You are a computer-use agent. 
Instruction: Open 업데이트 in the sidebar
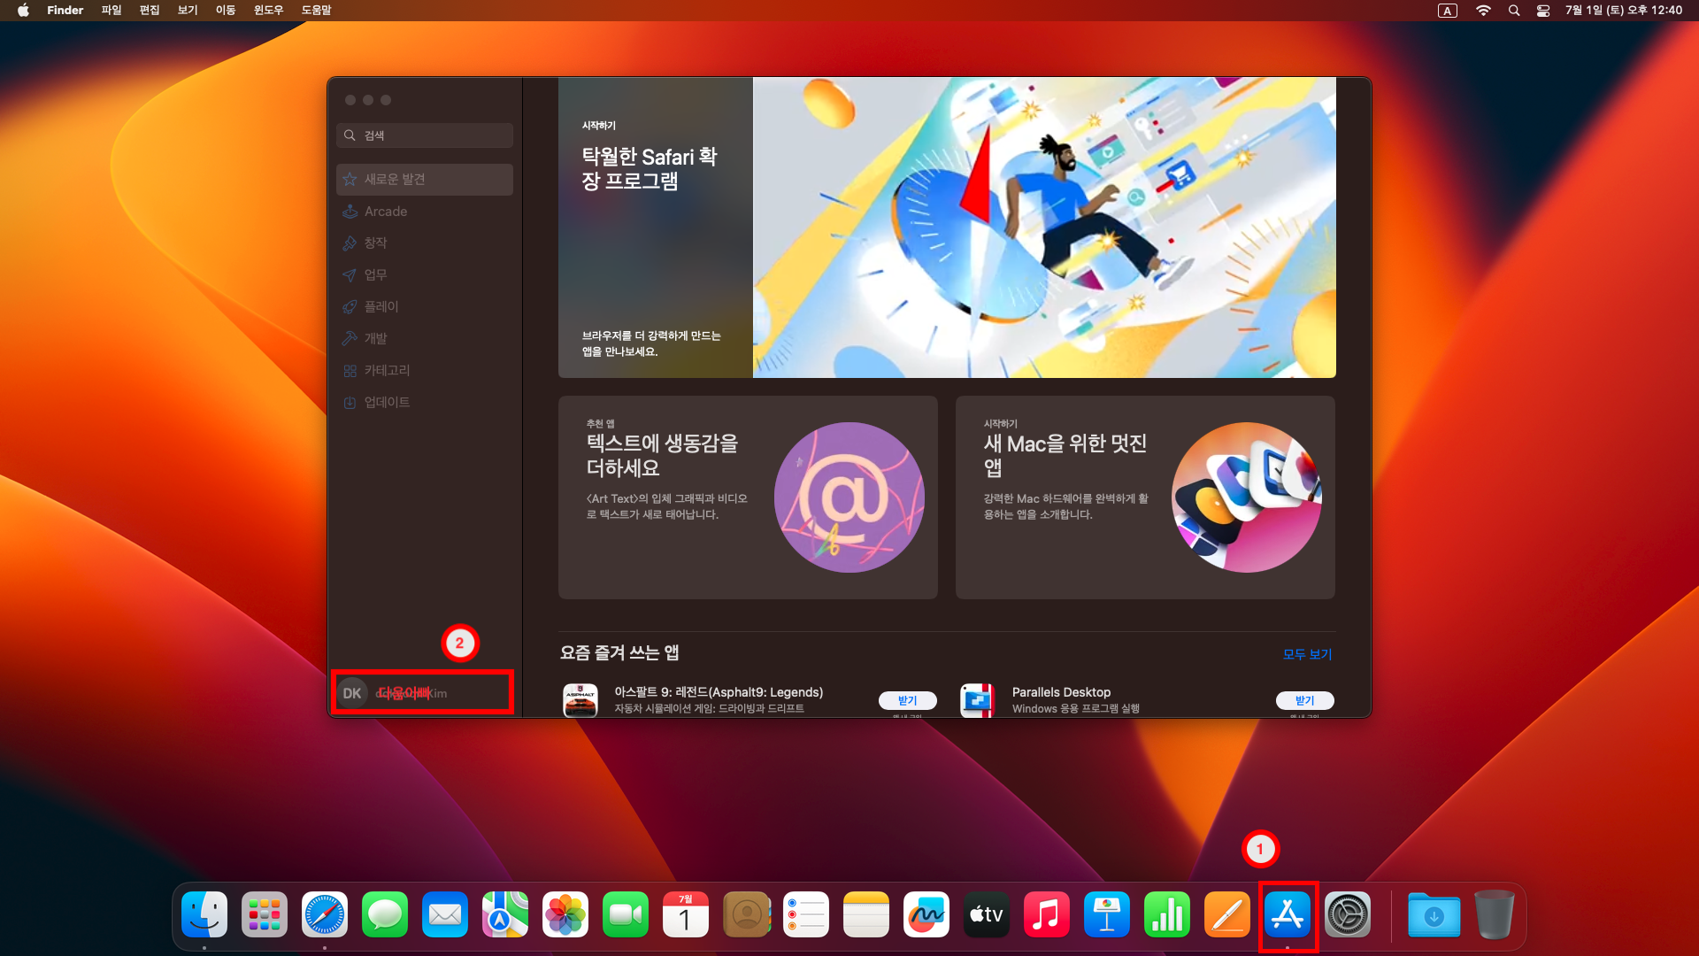[425, 403]
